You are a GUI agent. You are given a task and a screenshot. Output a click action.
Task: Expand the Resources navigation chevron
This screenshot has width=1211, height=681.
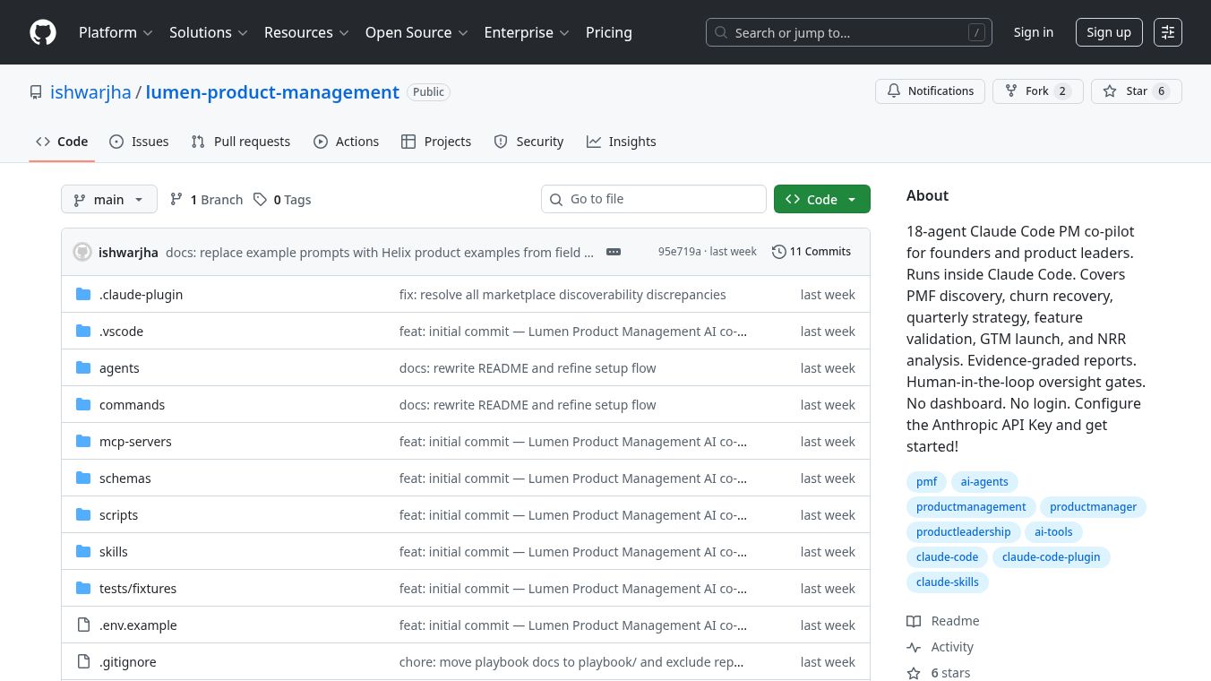coord(344,32)
